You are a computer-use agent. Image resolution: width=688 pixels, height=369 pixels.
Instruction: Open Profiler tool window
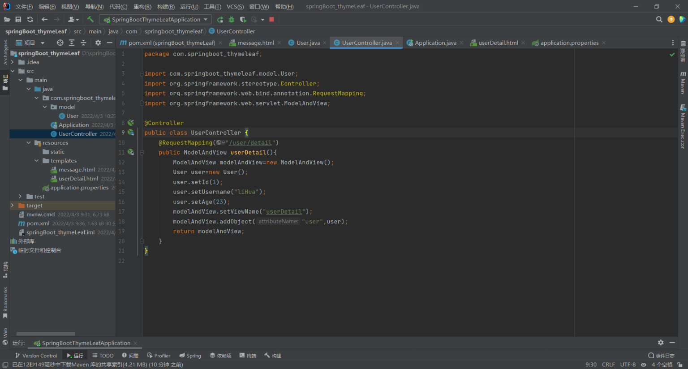[x=159, y=356]
